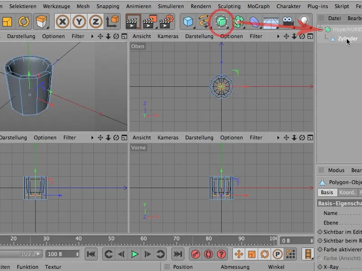Viewport: 362px width, 271px height.
Task: Click the zoom icon of the Vorne viewport
Action: point(294,138)
